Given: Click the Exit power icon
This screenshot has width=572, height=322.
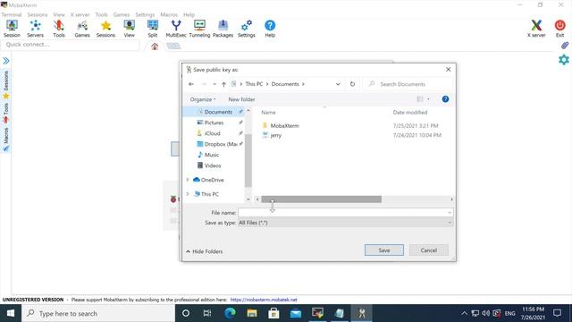Looking at the screenshot, I should [560, 29].
